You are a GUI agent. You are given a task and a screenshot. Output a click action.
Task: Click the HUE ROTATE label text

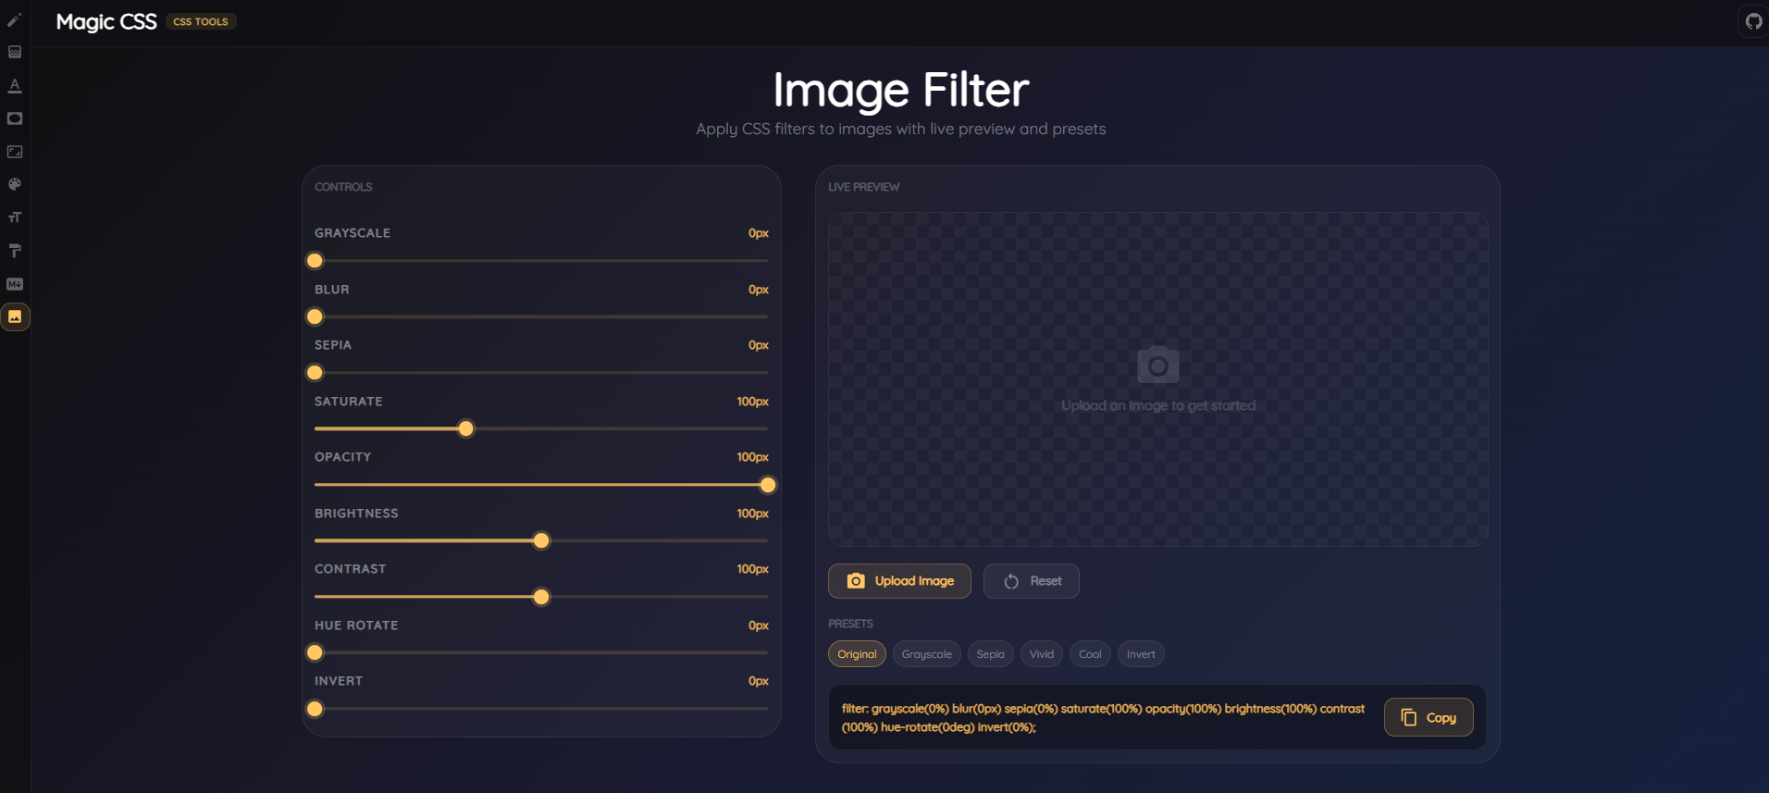point(356,626)
